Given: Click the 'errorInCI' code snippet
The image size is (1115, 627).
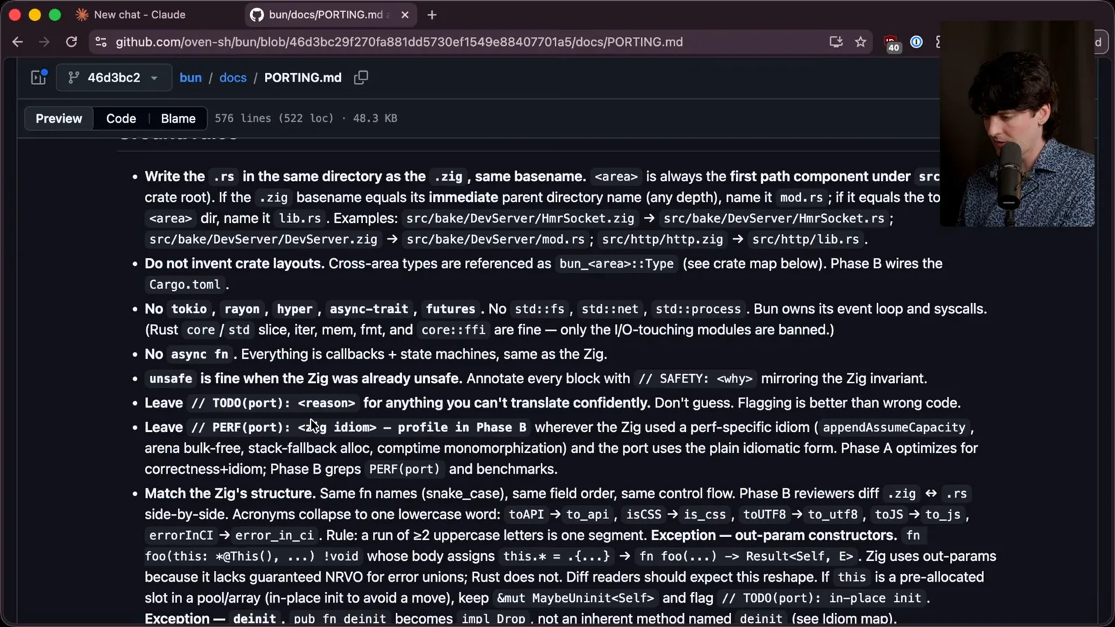Looking at the screenshot, I should 181,535.
